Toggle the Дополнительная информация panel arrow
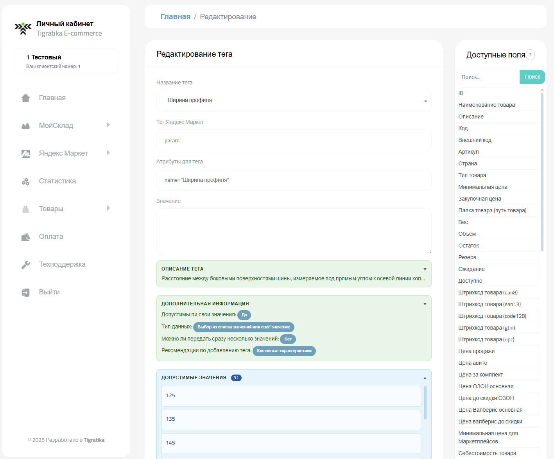The image size is (554, 459). tap(425, 304)
